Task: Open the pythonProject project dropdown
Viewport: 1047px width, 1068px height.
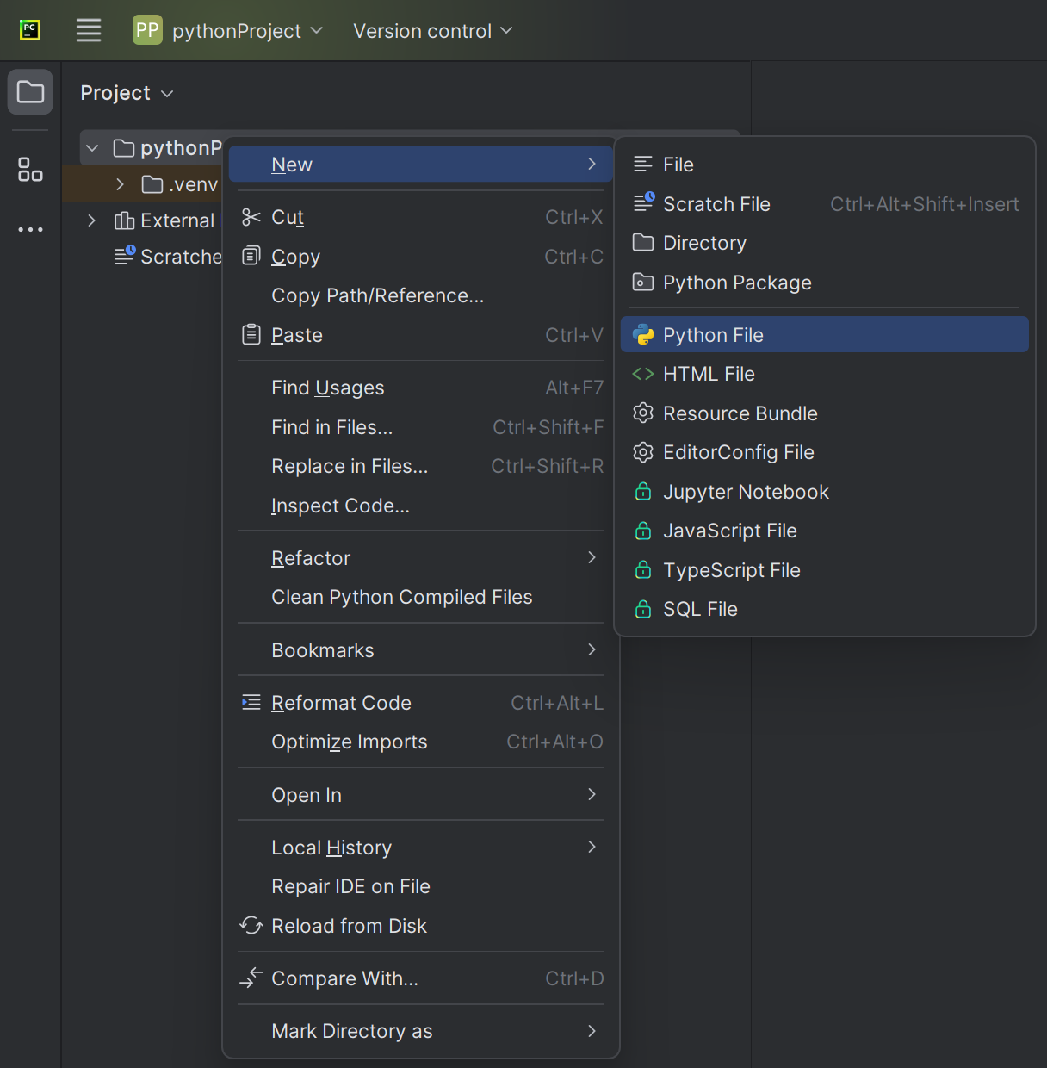Action: click(228, 31)
